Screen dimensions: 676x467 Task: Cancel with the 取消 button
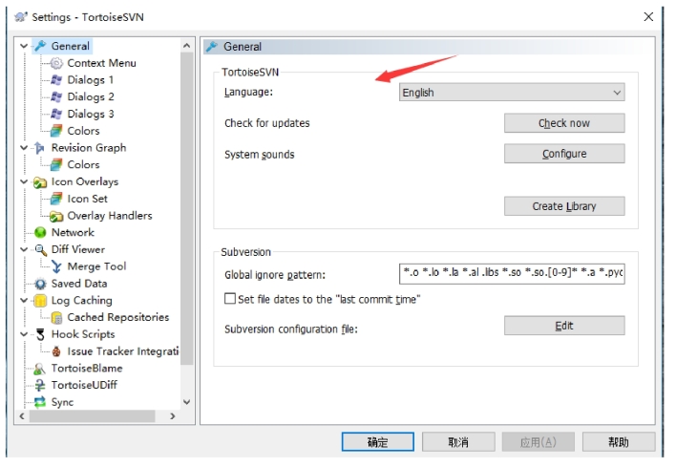point(458,442)
